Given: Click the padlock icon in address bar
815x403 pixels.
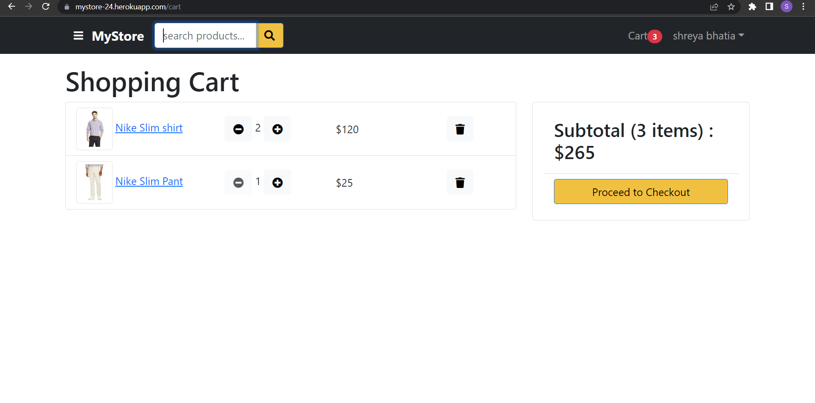Looking at the screenshot, I should tap(66, 7).
